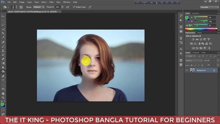Open the File menu
The height and width of the screenshot is (124, 220).
[x=9, y=2]
